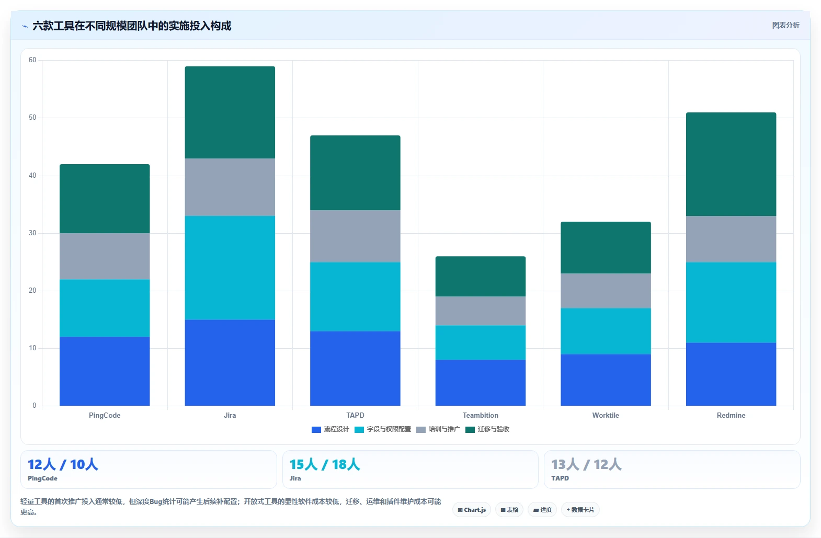The height and width of the screenshot is (538, 821).
Task: Click Teambition's gray 培训与推广 bar segment
Action: pos(481,311)
